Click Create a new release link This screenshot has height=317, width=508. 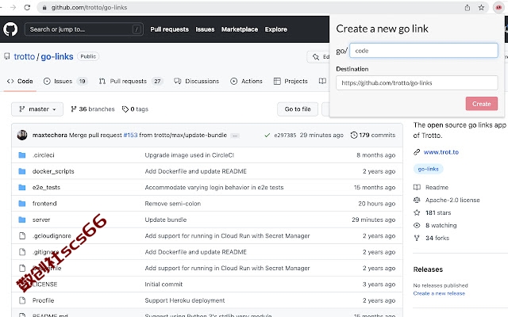[439, 293]
